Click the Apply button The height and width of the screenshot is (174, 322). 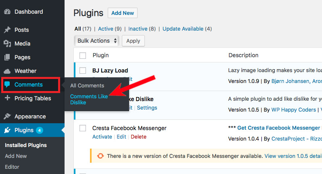point(133,41)
